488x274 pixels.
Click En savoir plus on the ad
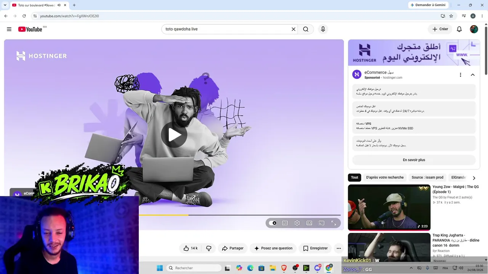click(414, 160)
